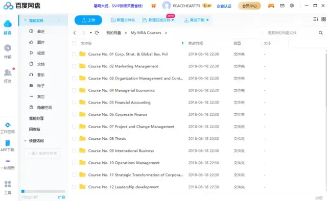Image resolution: width=327 pixels, height=201 pixels.
Task: Expand the new online document dropdown
Action: tap(173, 20)
